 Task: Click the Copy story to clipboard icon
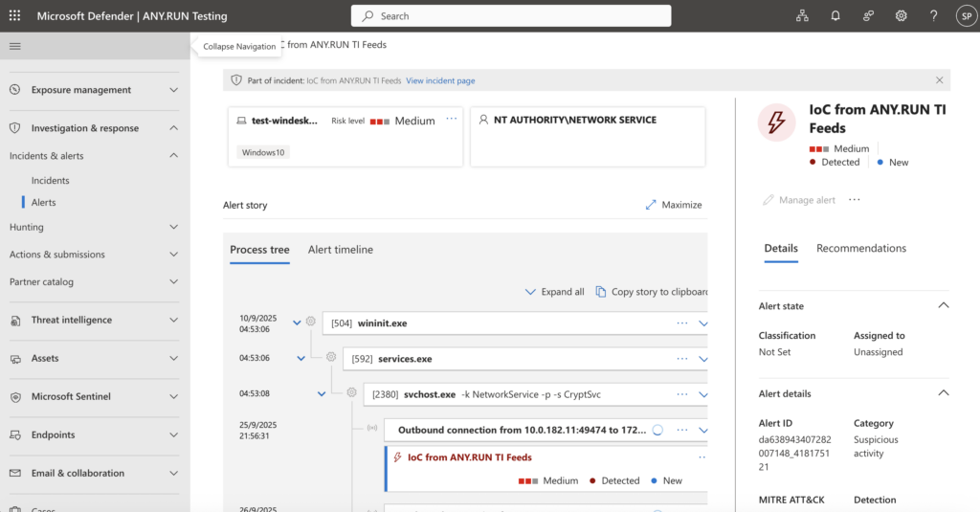point(601,292)
